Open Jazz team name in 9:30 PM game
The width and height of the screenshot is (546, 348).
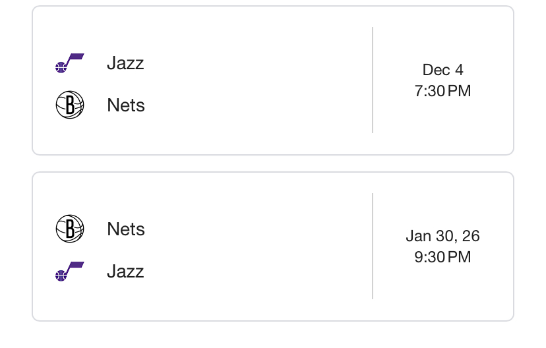point(125,272)
